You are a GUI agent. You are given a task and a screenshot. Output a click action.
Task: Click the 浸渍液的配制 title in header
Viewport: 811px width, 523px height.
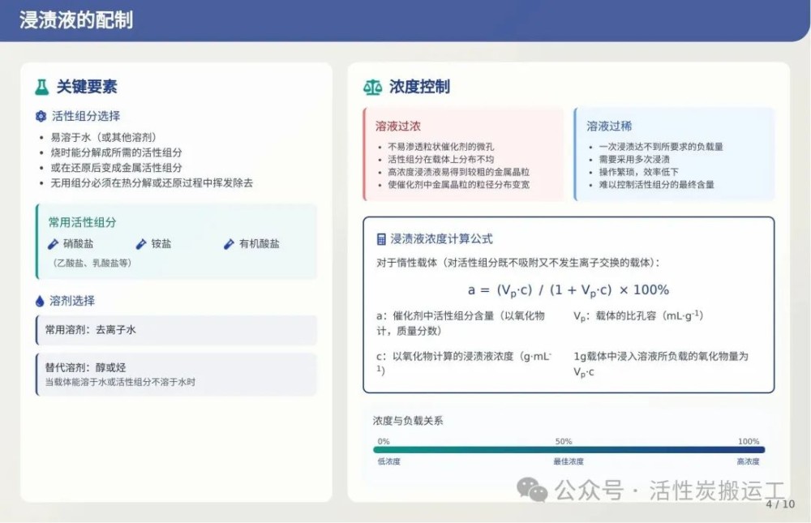[76, 20]
